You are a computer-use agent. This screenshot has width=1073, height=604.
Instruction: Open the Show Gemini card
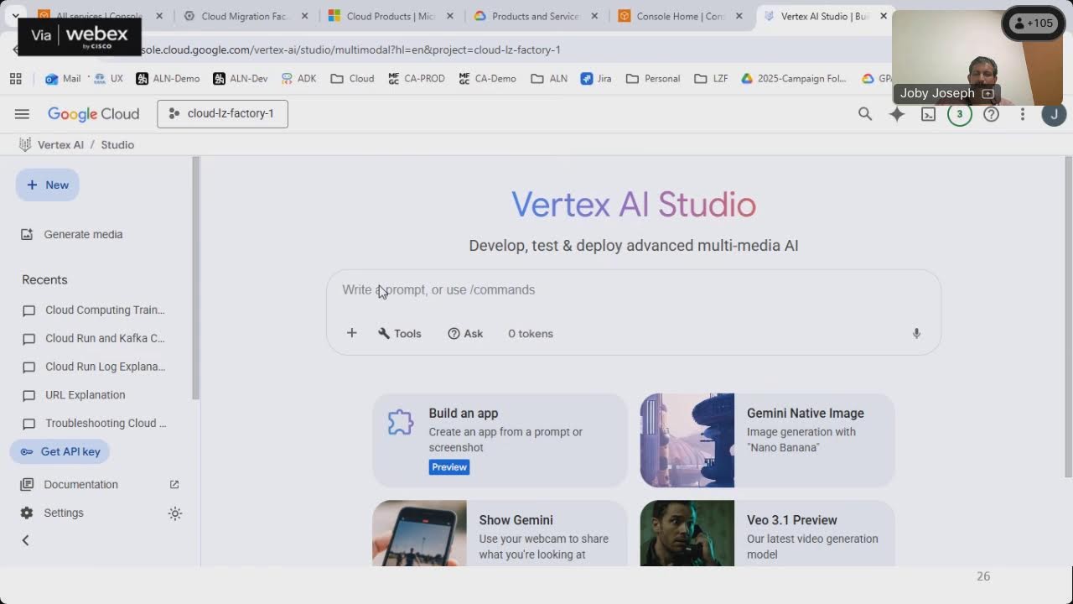click(x=500, y=534)
